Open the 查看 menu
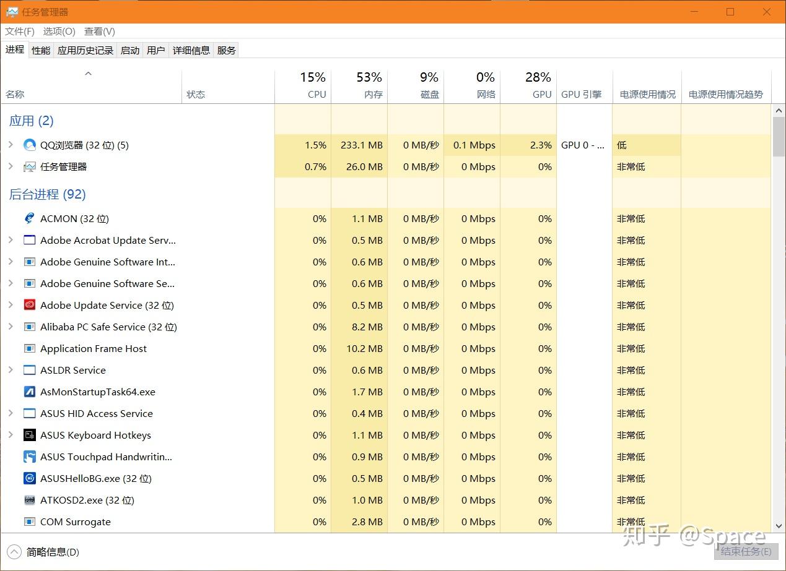Image resolution: width=786 pixels, height=571 pixels. (x=99, y=32)
